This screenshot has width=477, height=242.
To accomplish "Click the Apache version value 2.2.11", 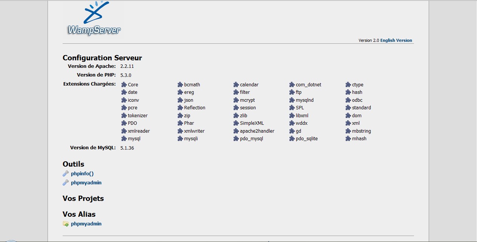I will tap(127, 66).
